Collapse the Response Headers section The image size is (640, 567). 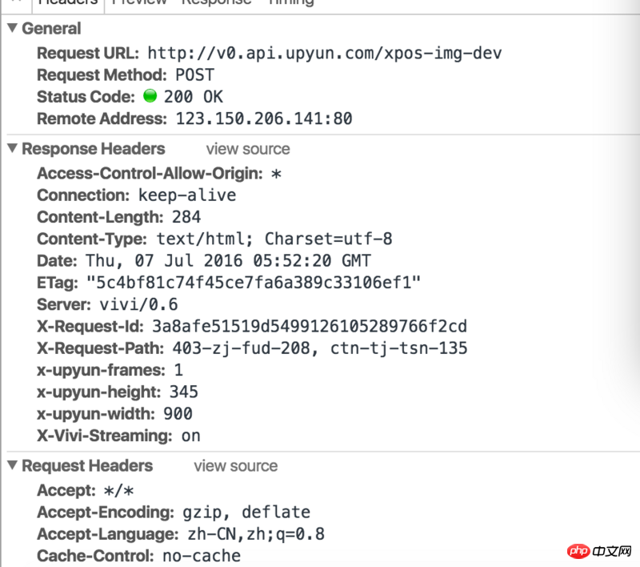13,149
